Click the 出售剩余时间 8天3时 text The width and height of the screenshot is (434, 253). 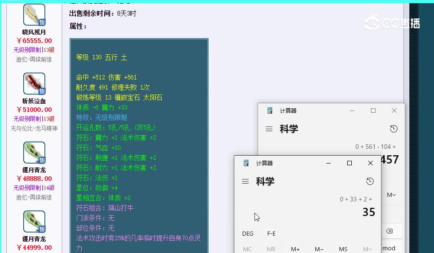click(x=103, y=13)
